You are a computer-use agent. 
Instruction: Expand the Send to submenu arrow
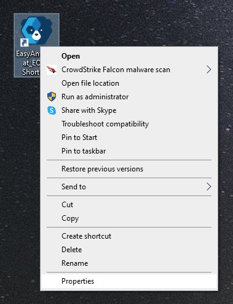tap(208, 187)
